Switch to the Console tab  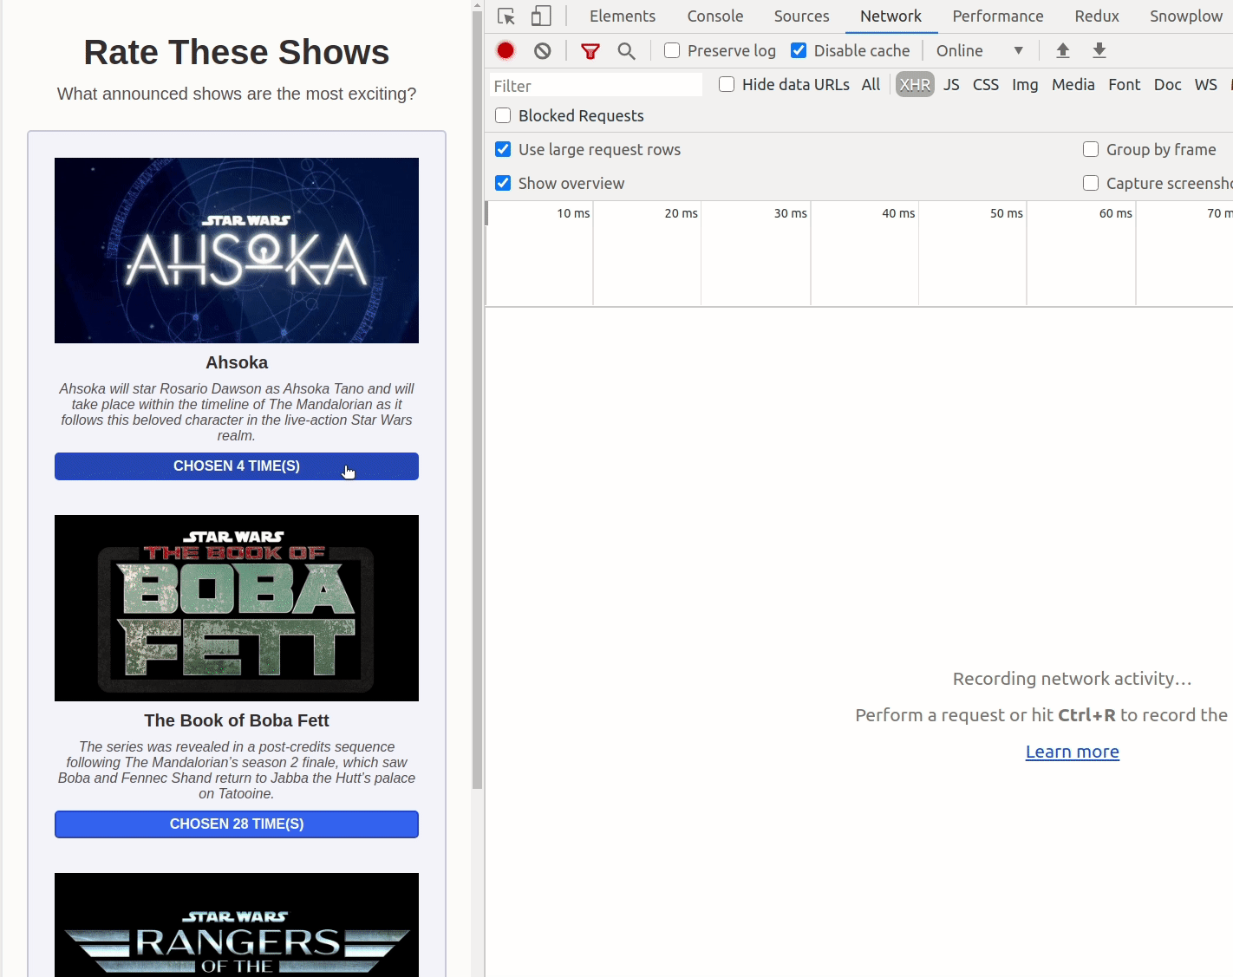pos(715,16)
